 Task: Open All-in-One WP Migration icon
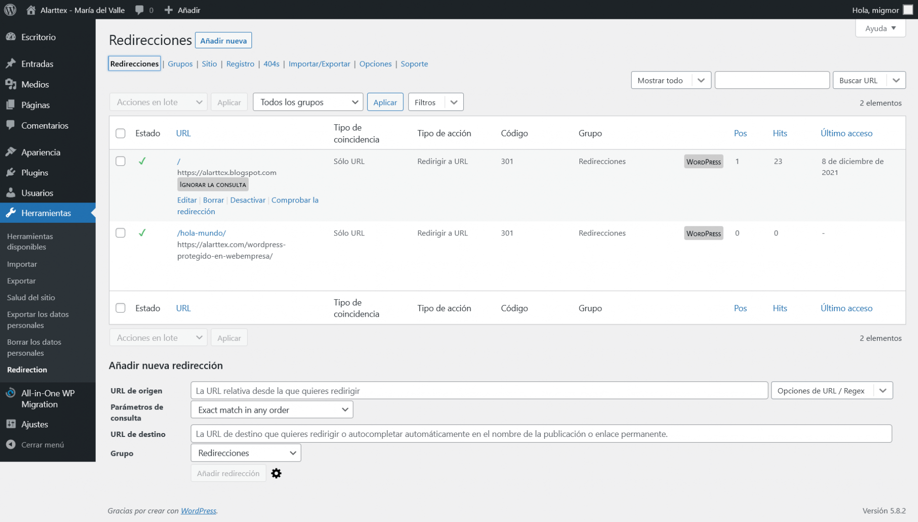[x=11, y=393]
